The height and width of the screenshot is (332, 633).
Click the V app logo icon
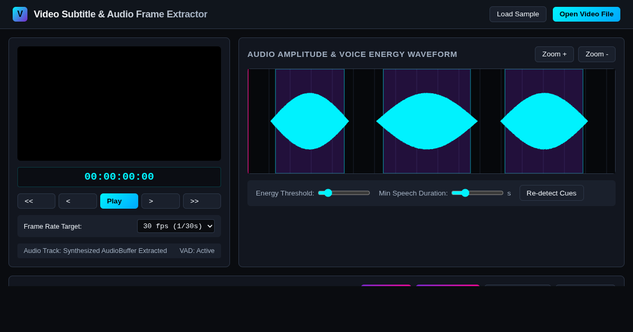20,14
